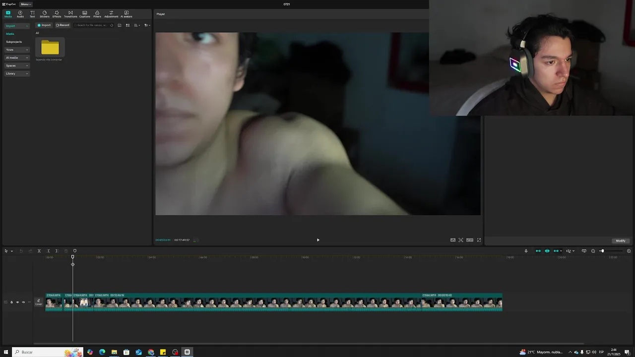Switch media grid view layout
Screen dimensions: 635x357
click(127, 25)
